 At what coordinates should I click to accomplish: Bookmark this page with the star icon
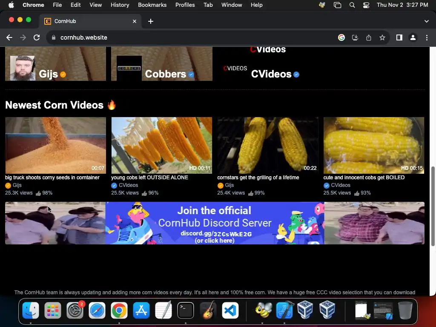(x=382, y=37)
